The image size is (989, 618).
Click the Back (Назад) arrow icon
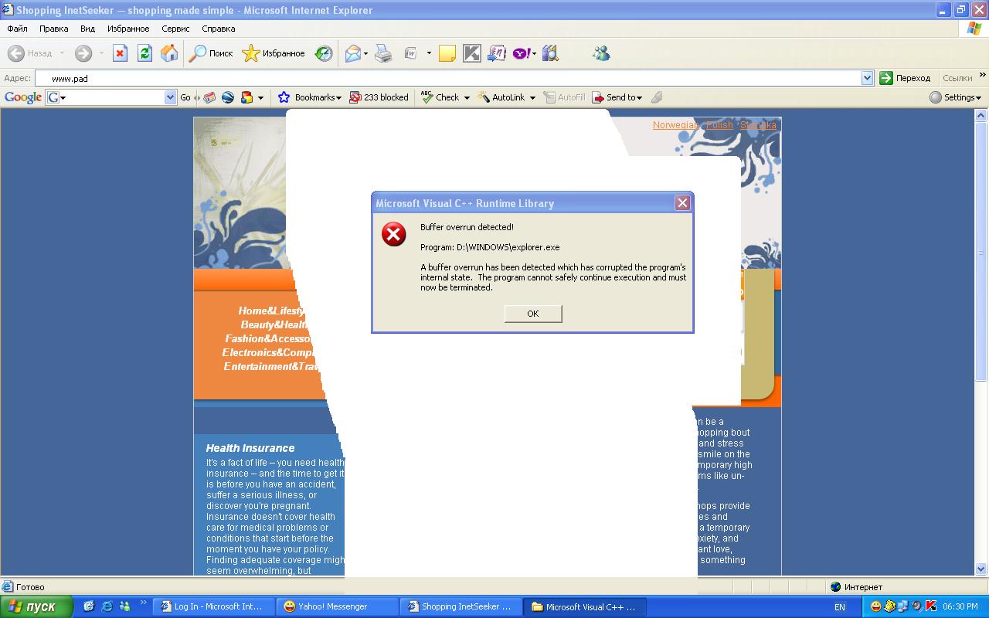pos(16,53)
